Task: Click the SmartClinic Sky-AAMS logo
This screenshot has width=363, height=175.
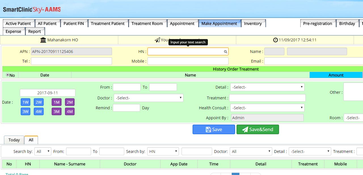Action: (x=32, y=9)
